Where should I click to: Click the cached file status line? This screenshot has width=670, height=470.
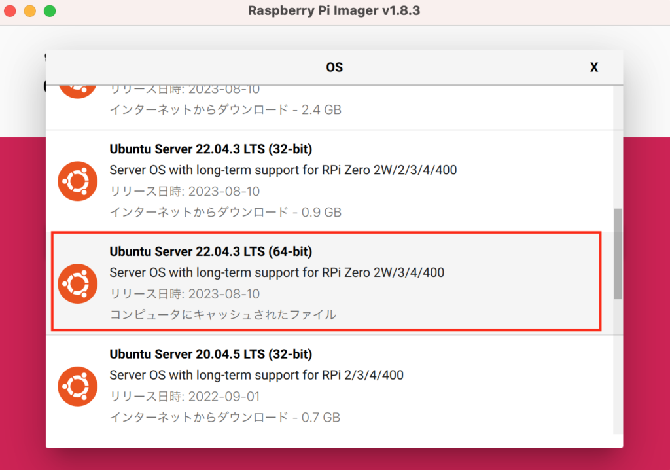[x=222, y=315]
